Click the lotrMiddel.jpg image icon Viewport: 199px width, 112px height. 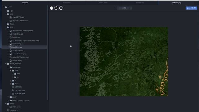click(x=11, y=50)
